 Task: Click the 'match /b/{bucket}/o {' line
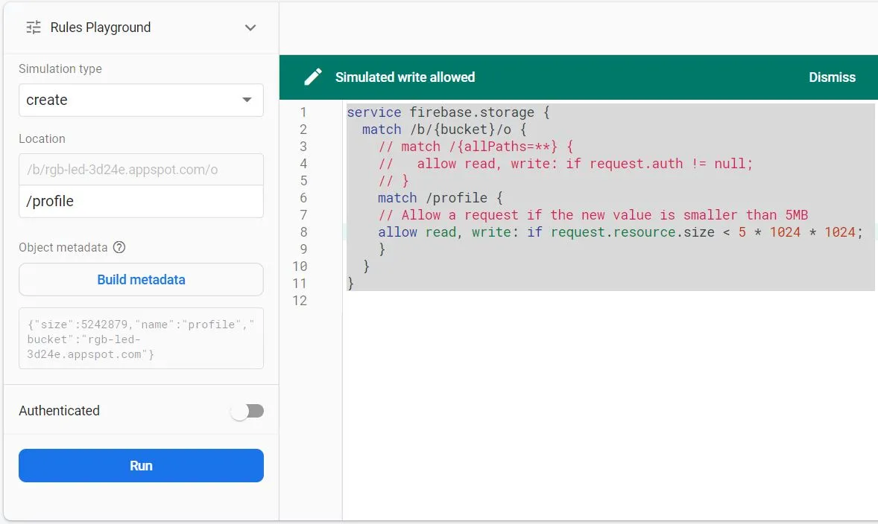(x=444, y=130)
